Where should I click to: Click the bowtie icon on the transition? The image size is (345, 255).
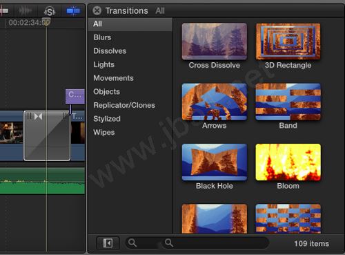click(x=38, y=117)
